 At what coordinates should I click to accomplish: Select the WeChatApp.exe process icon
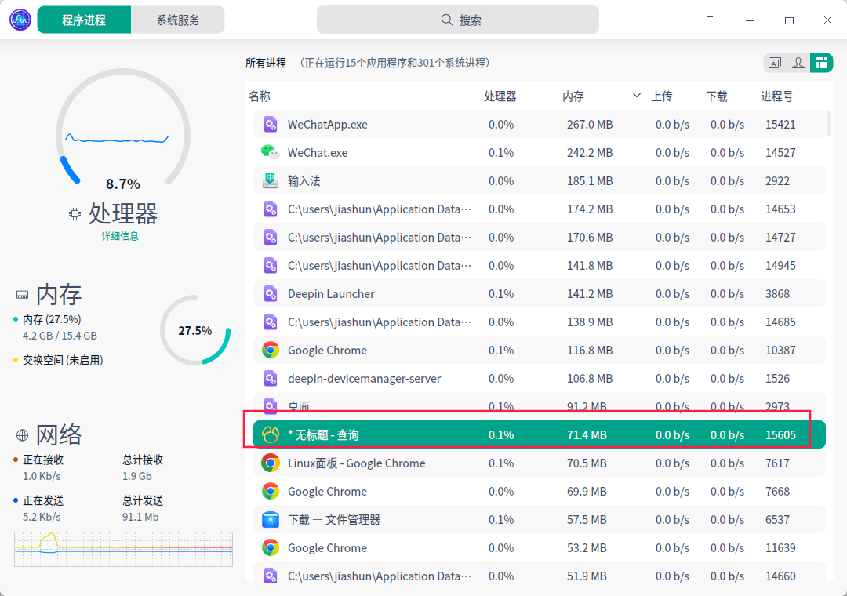(x=271, y=124)
